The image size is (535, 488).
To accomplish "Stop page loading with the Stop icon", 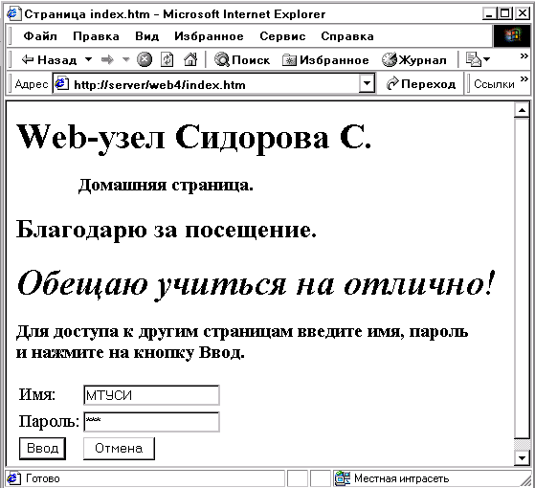I will 145,60.
